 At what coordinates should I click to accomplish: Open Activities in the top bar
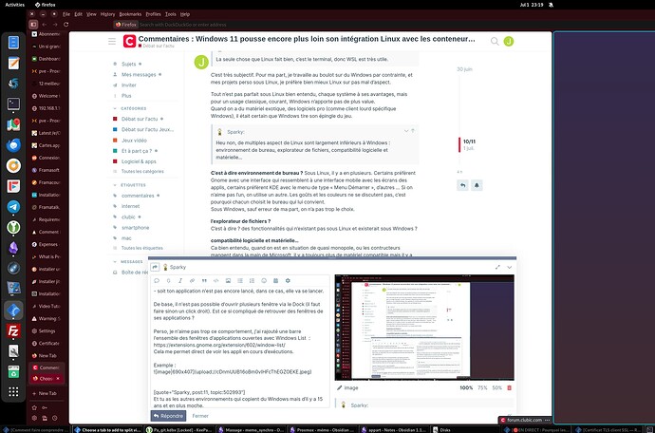pos(14,5)
